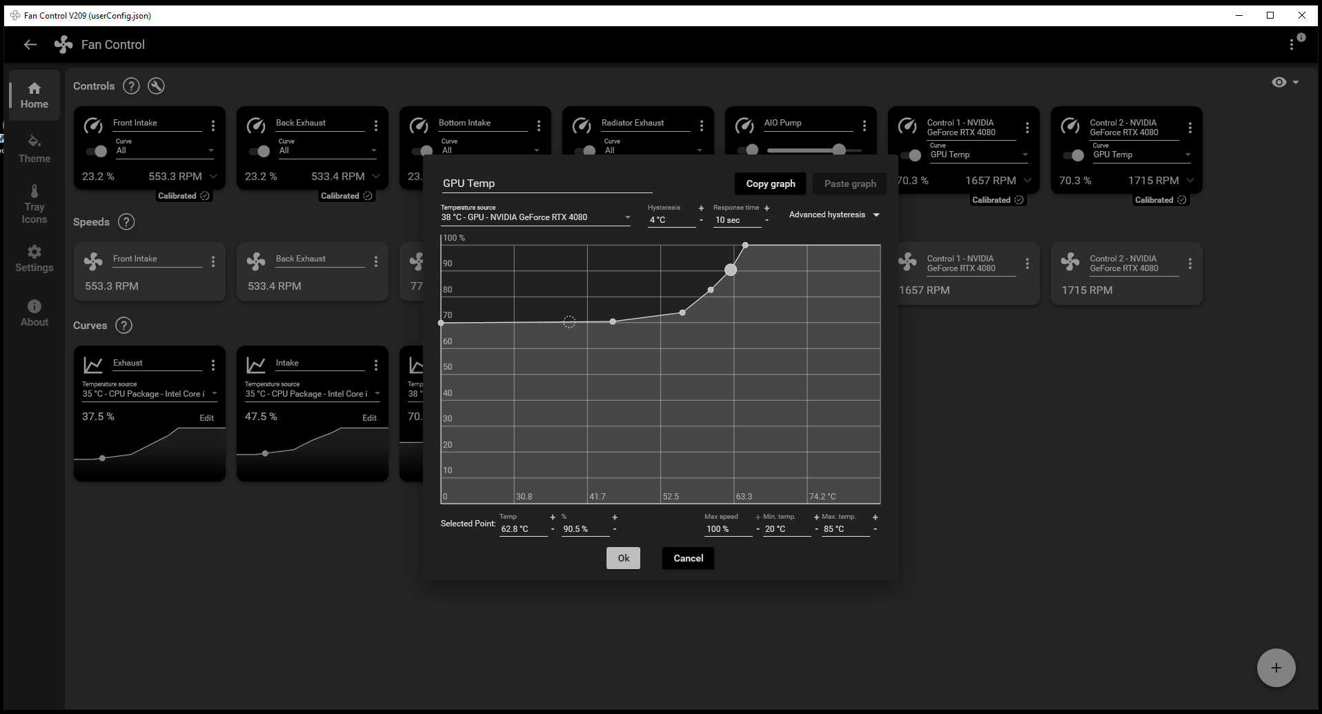This screenshot has width=1322, height=714.
Task: Cancel the GPU Temp curve dialog
Action: [x=688, y=558]
